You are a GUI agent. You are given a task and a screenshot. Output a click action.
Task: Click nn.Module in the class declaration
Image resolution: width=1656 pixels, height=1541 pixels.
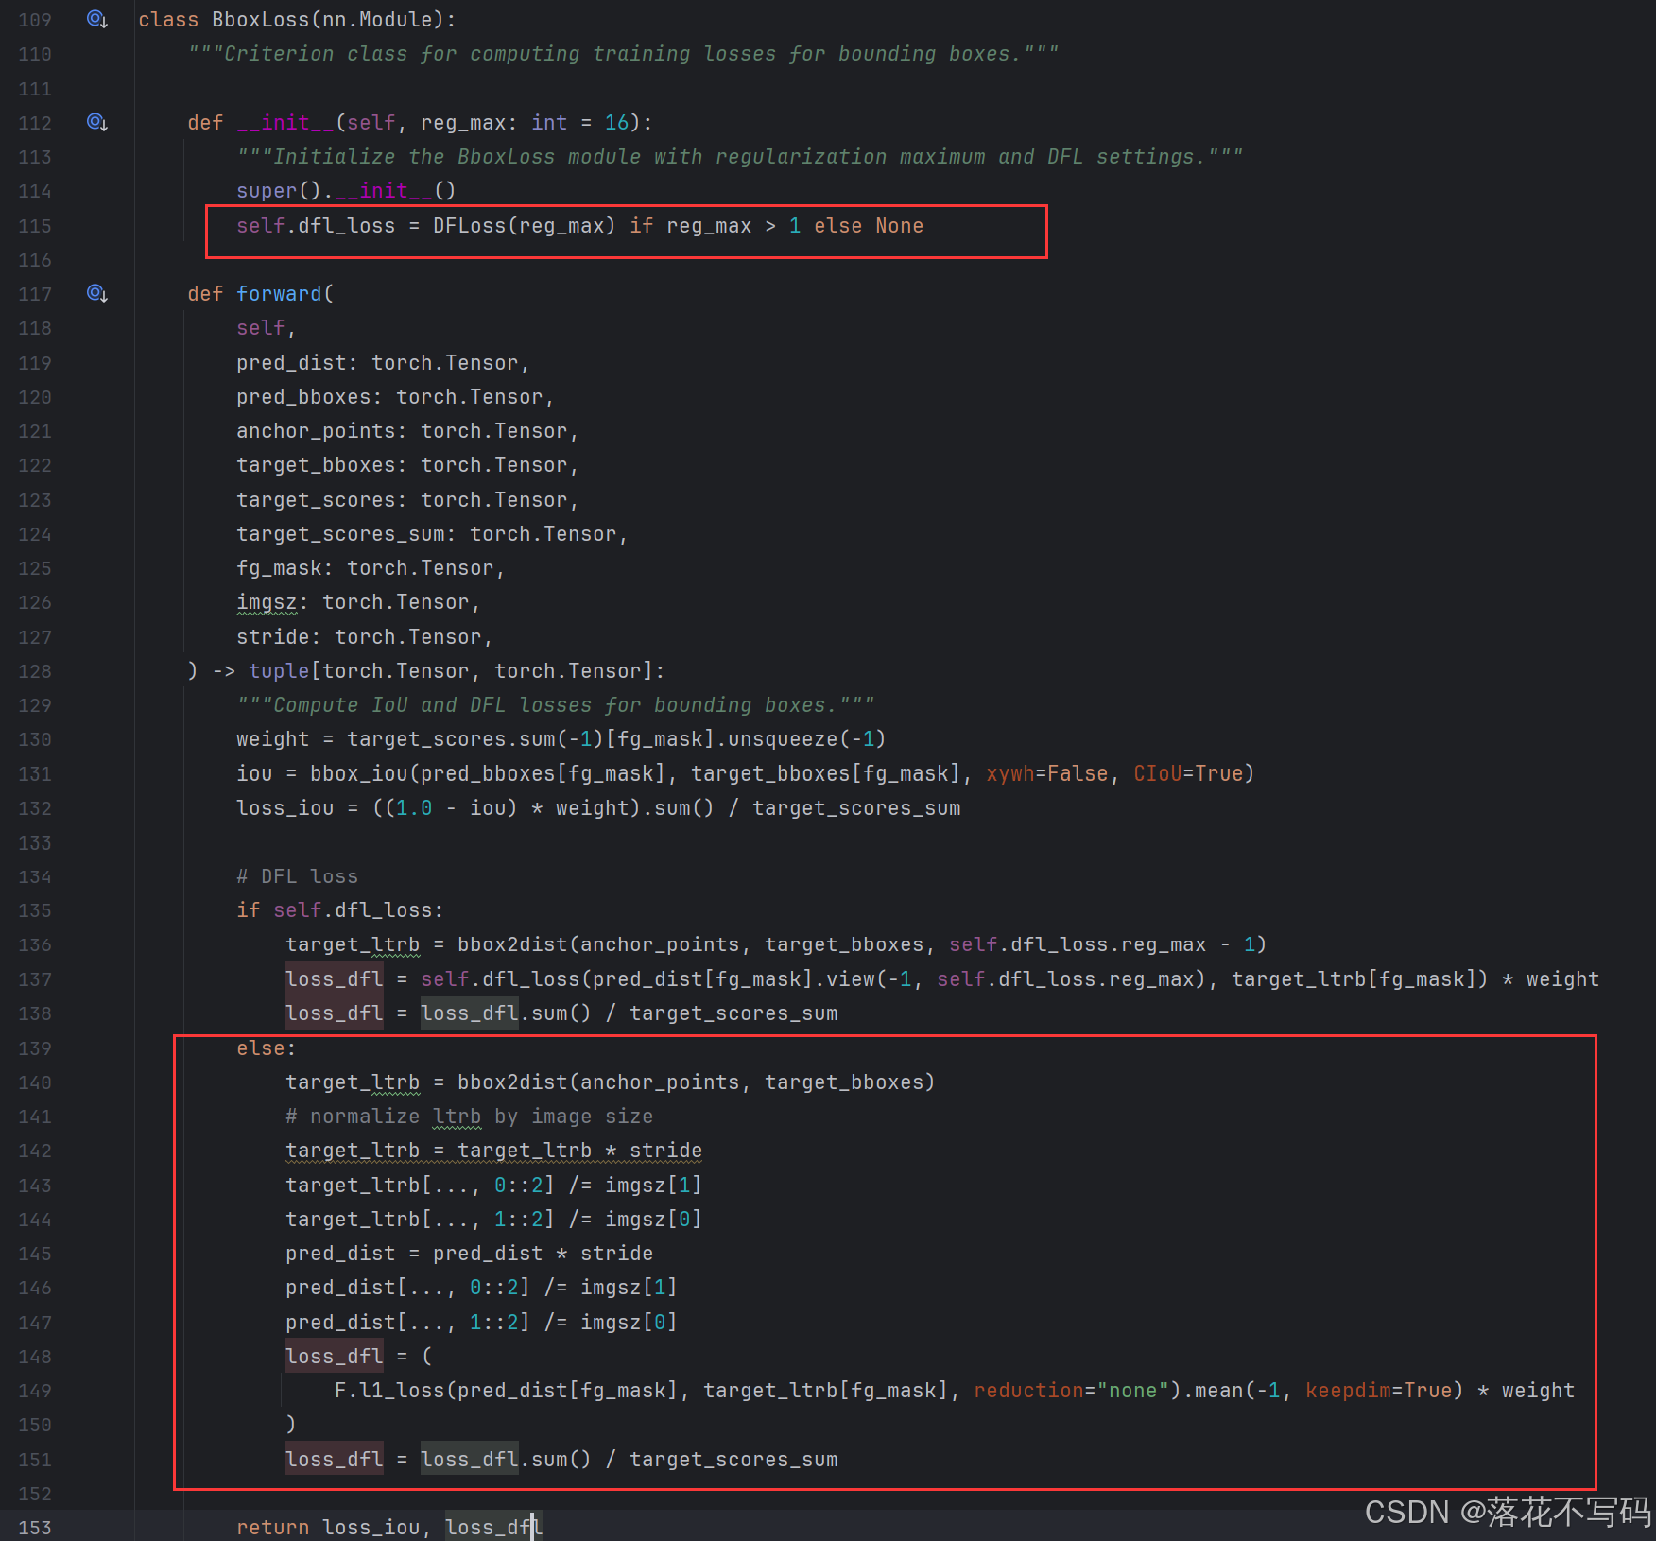click(x=378, y=20)
